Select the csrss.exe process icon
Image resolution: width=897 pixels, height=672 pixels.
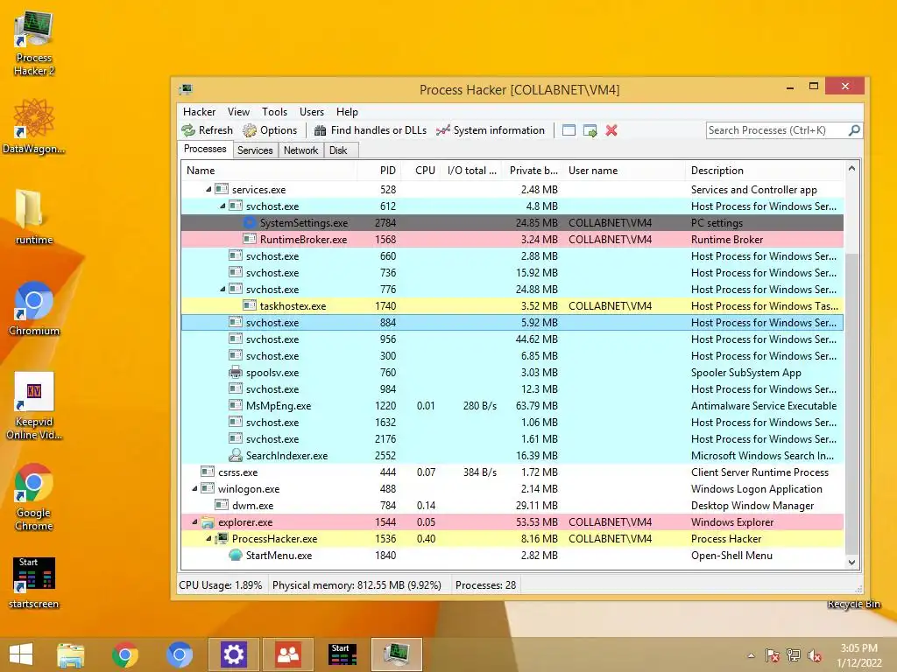pos(207,472)
